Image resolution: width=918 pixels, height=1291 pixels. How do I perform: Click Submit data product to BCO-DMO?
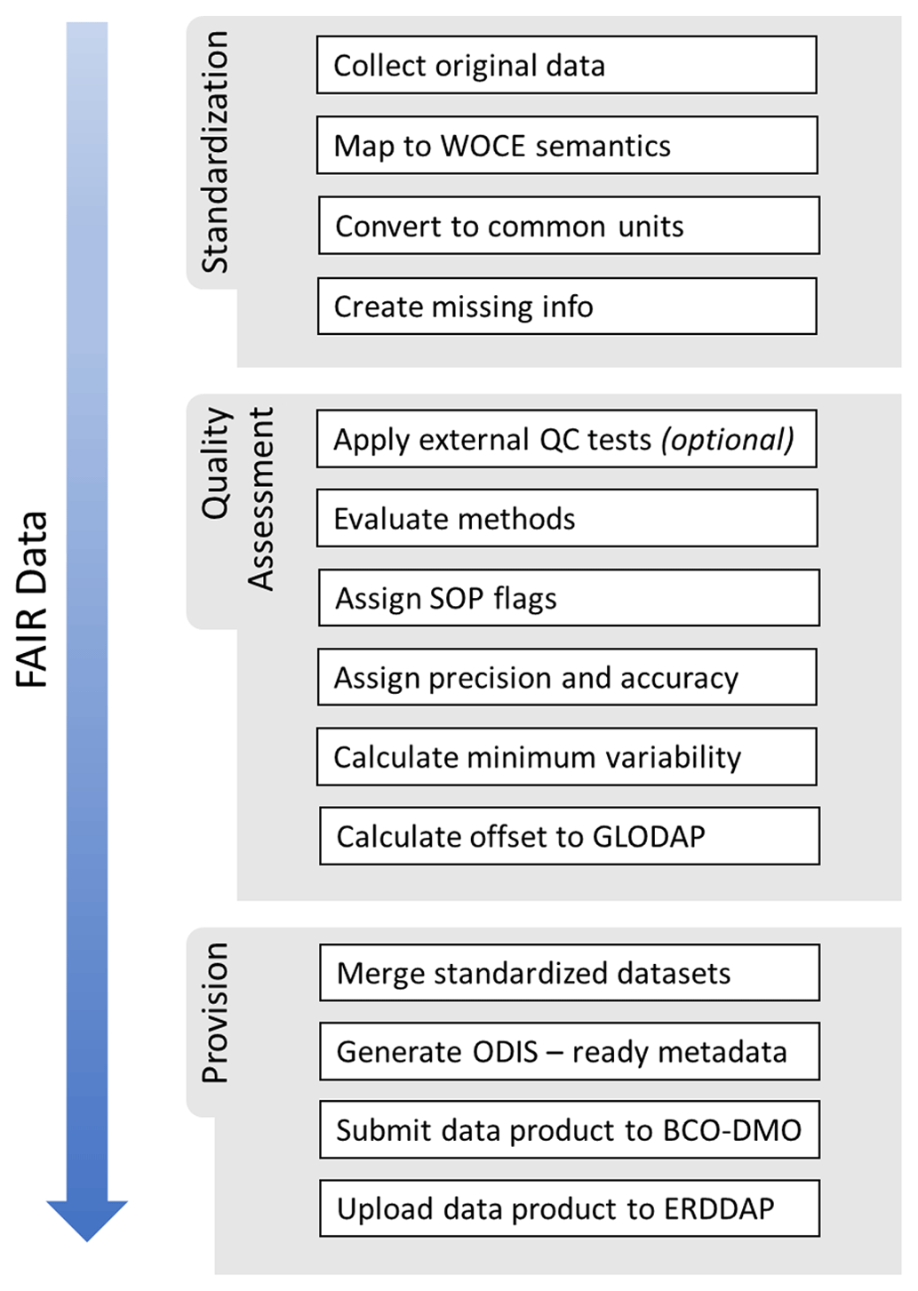pos(569,1129)
